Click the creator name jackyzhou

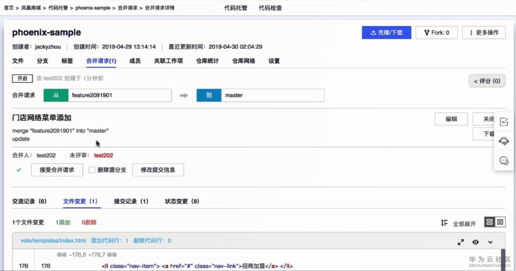tap(48, 47)
